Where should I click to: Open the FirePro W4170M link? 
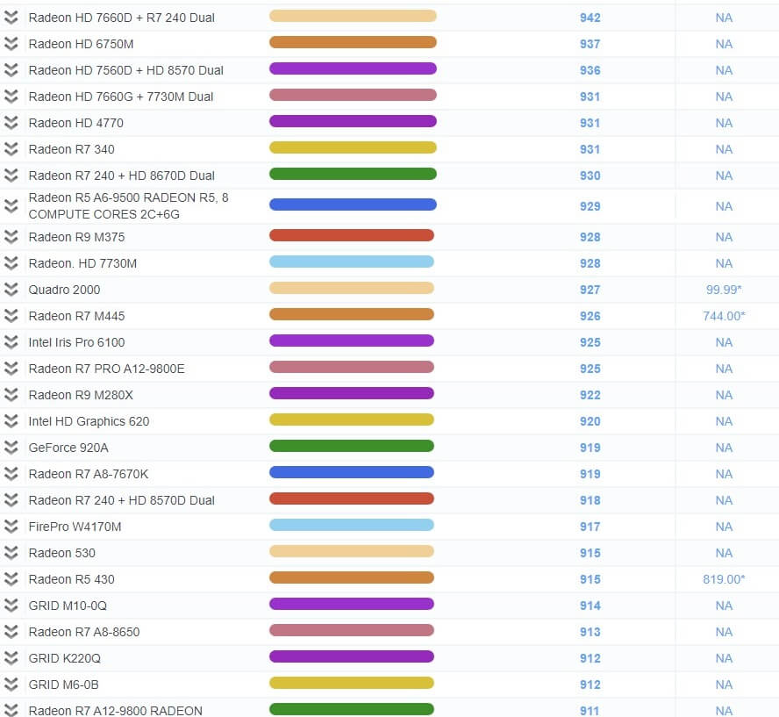[x=75, y=527]
